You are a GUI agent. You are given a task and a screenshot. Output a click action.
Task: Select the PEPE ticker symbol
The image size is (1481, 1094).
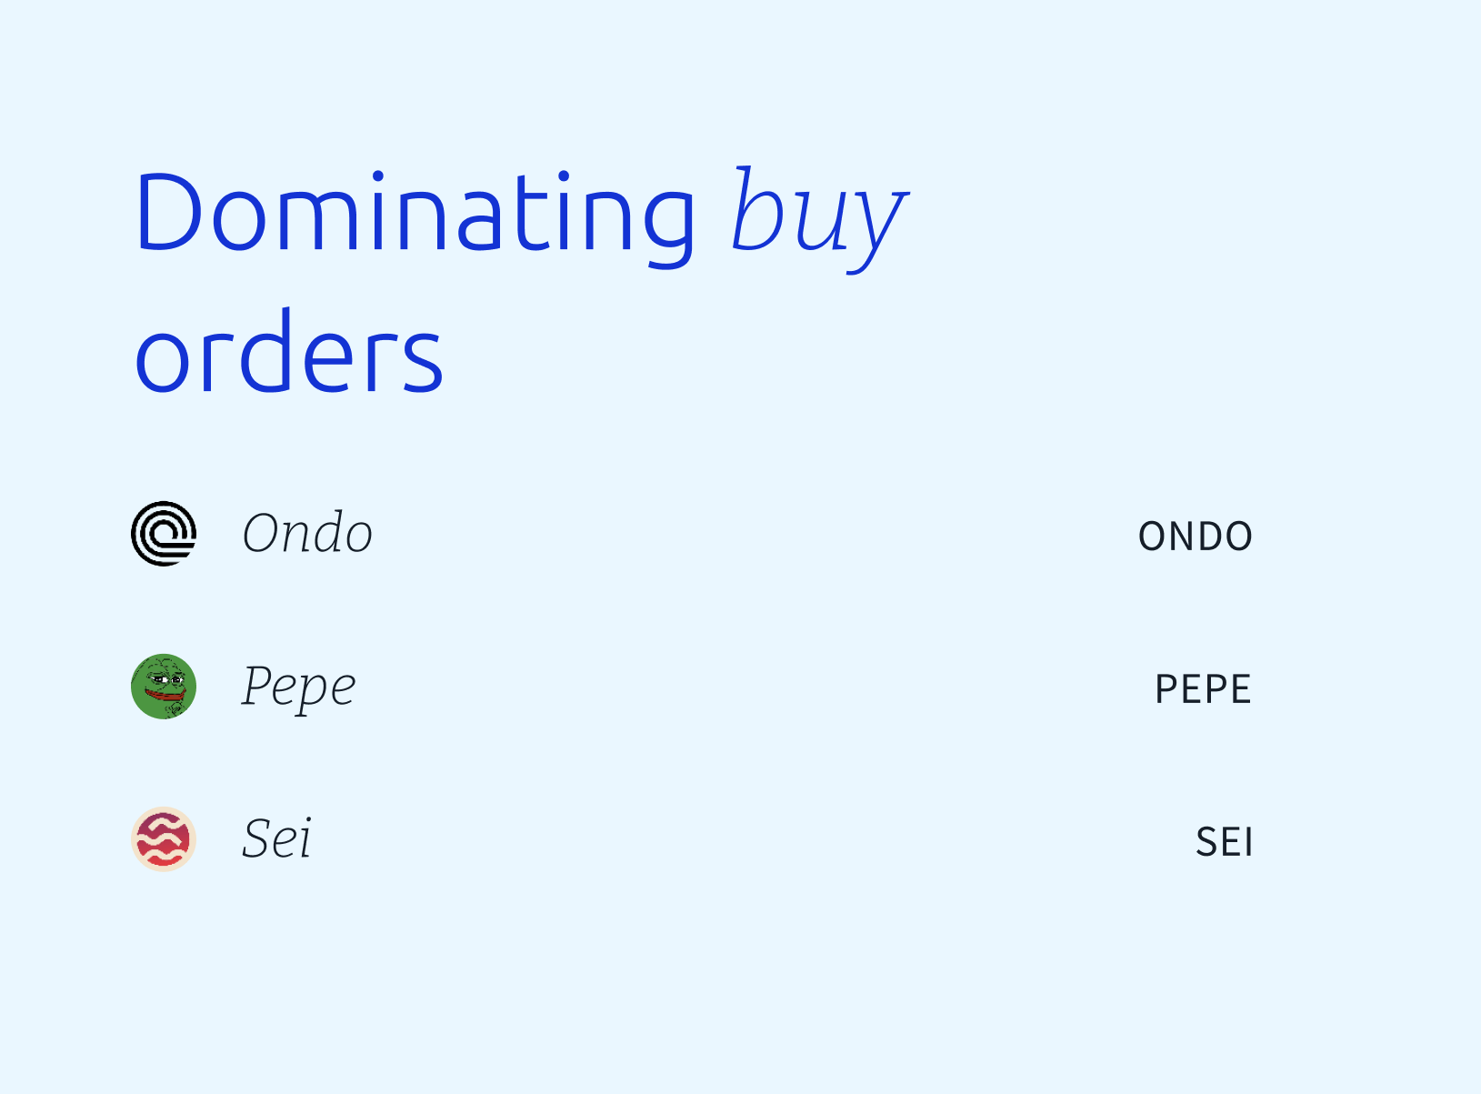1204,689
